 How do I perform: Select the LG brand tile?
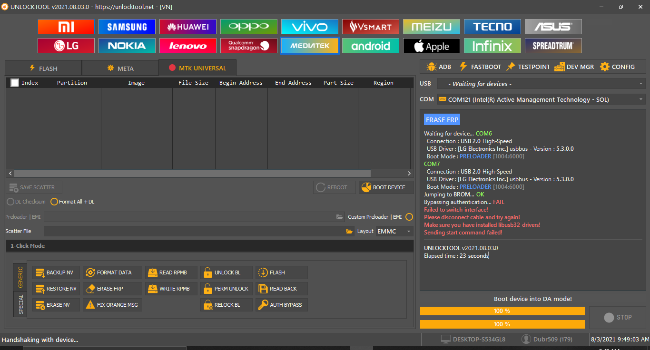tap(66, 46)
